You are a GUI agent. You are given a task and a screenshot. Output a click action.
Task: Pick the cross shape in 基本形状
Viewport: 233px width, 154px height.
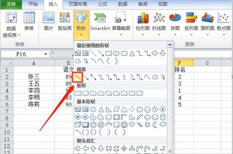[148, 117]
